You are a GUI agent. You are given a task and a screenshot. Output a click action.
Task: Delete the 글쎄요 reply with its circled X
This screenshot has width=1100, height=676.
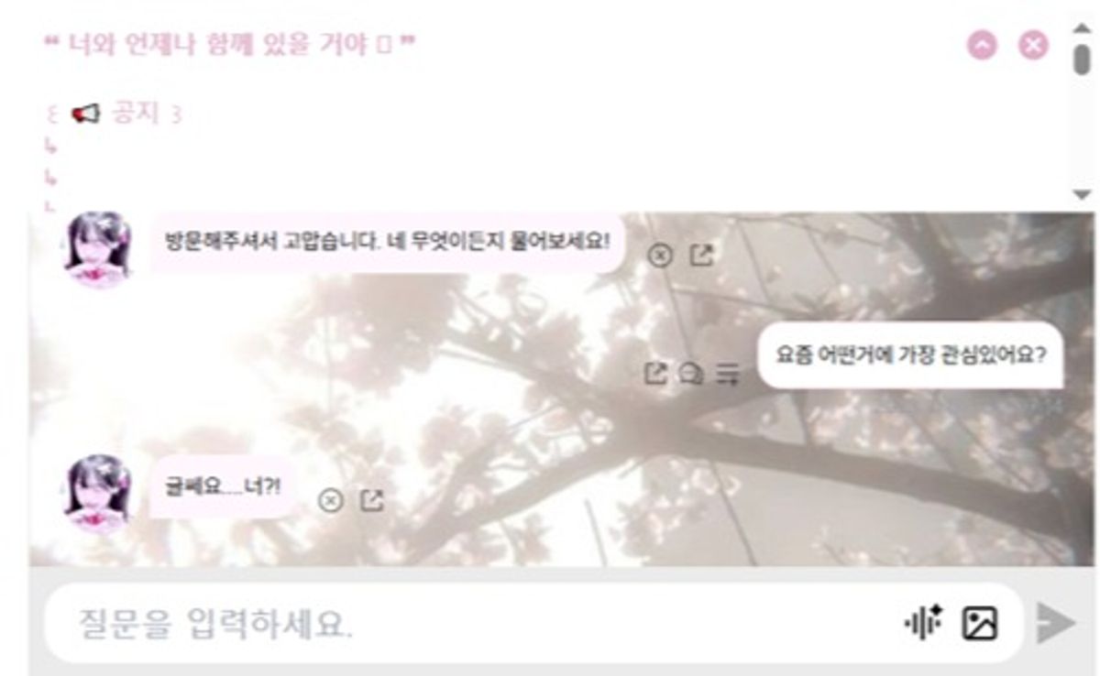pyautogui.click(x=331, y=501)
